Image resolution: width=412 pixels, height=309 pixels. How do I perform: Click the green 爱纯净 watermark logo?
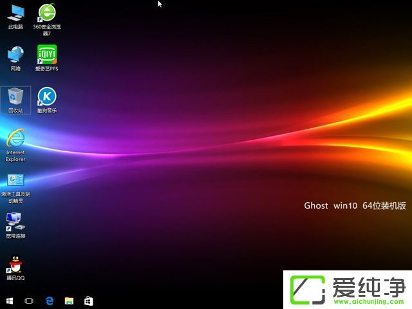(x=307, y=289)
